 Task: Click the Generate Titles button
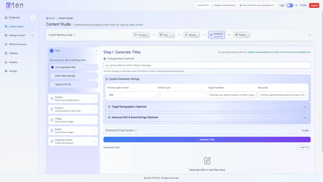click(x=207, y=140)
